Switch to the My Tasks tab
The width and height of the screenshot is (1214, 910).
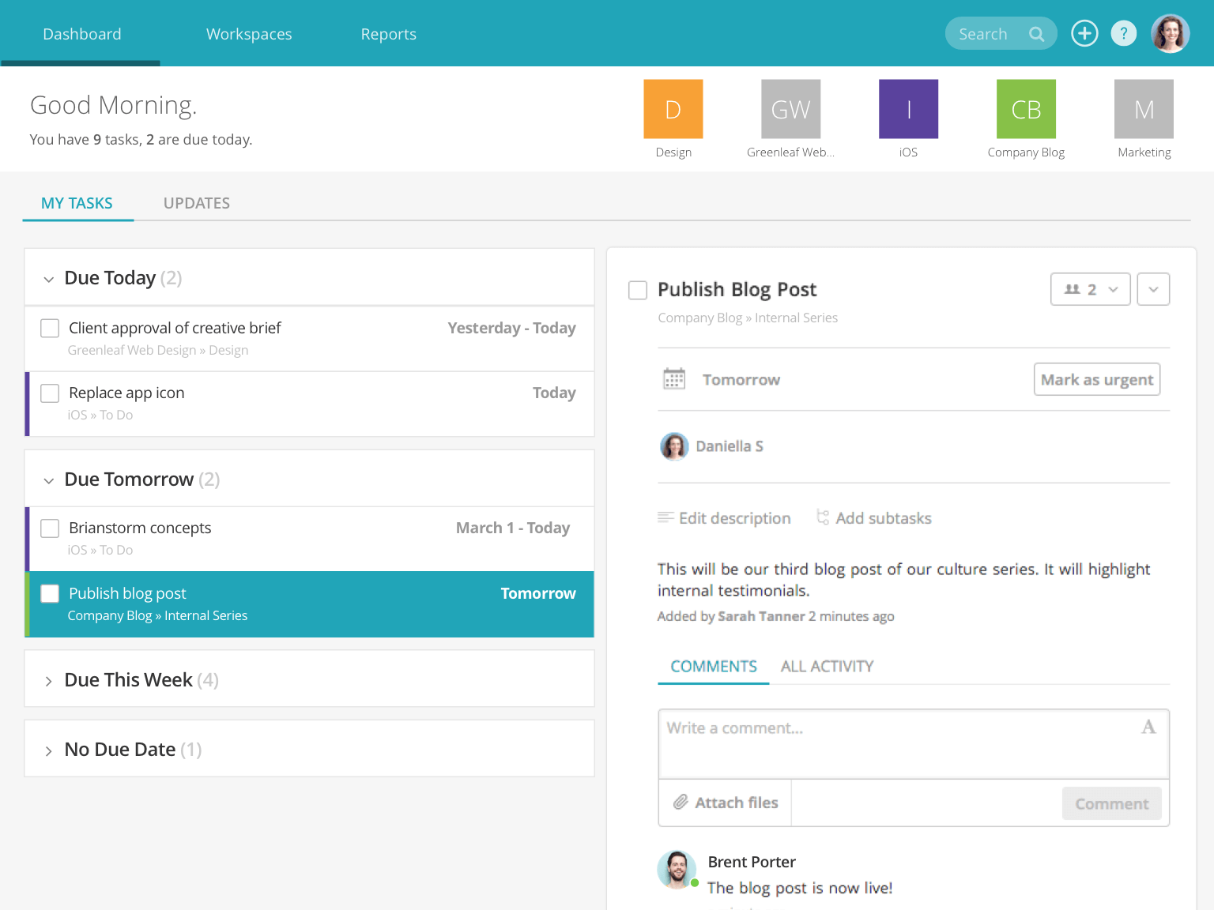tap(77, 203)
